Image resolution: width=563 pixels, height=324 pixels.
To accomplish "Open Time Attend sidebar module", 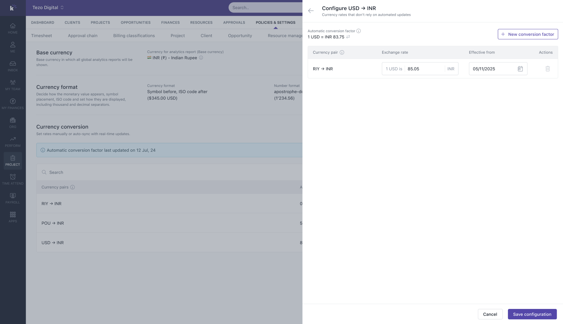I will [x=13, y=179].
